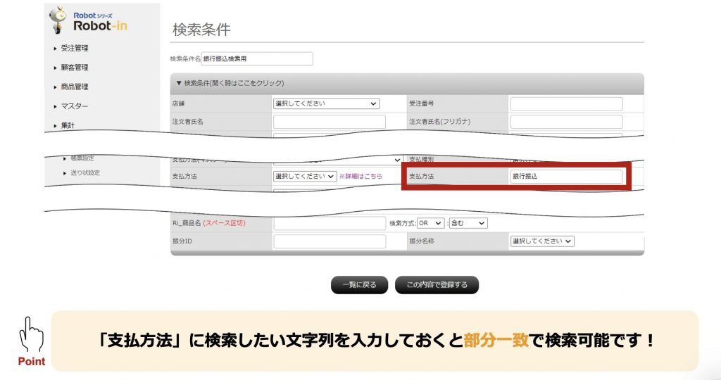721x380 pixels.
Task: Click the 振分ID input field
Action: tap(330, 241)
